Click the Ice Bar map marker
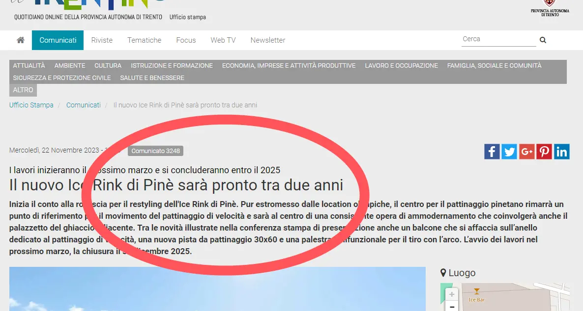Image resolution: width=583 pixels, height=311 pixels. (477, 291)
